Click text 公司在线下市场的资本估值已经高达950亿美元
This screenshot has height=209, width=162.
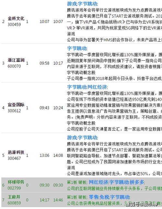[109, 99]
